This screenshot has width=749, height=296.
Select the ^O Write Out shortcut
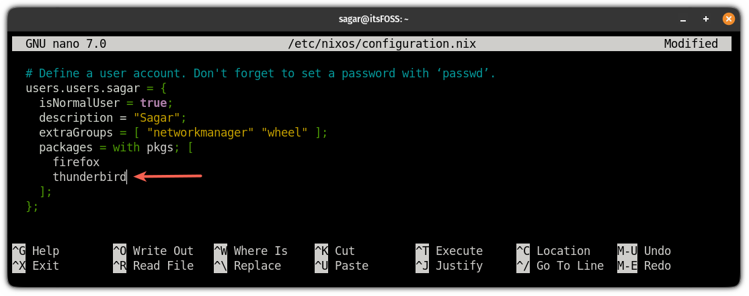(153, 251)
